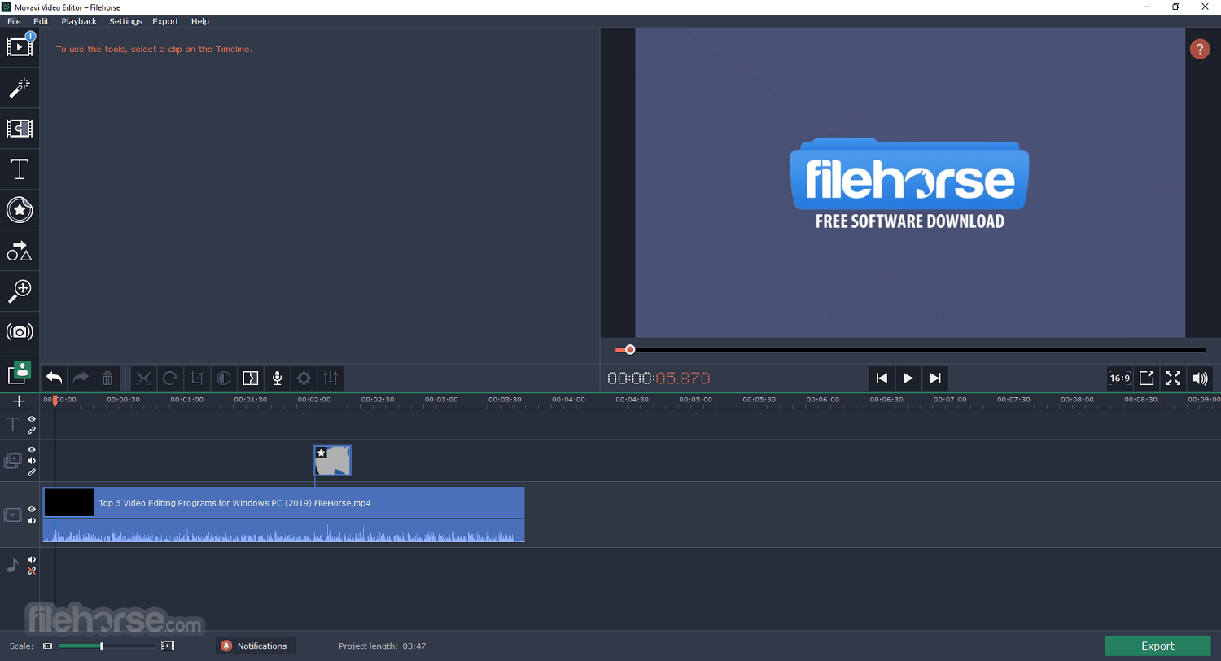Open the Pan and Zoom tab
The height and width of the screenshot is (661, 1221).
point(20,291)
